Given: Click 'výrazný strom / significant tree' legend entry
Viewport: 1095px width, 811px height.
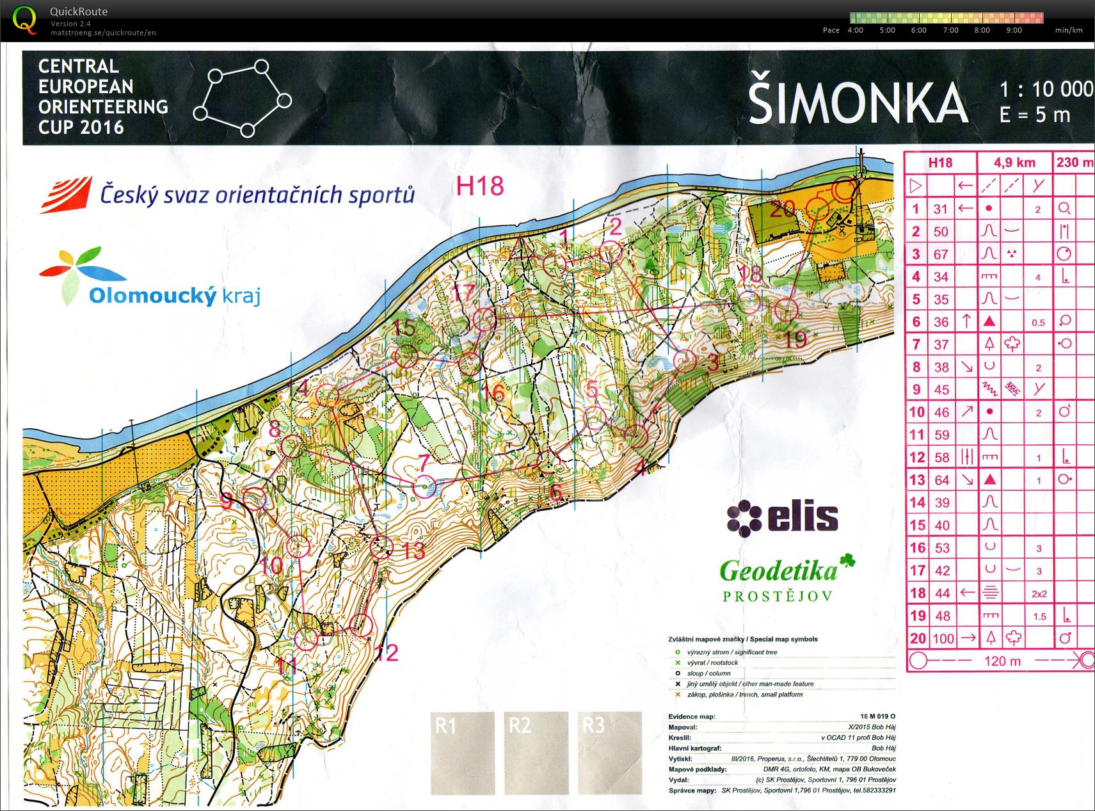Looking at the screenshot, I should pyautogui.click(x=732, y=652).
